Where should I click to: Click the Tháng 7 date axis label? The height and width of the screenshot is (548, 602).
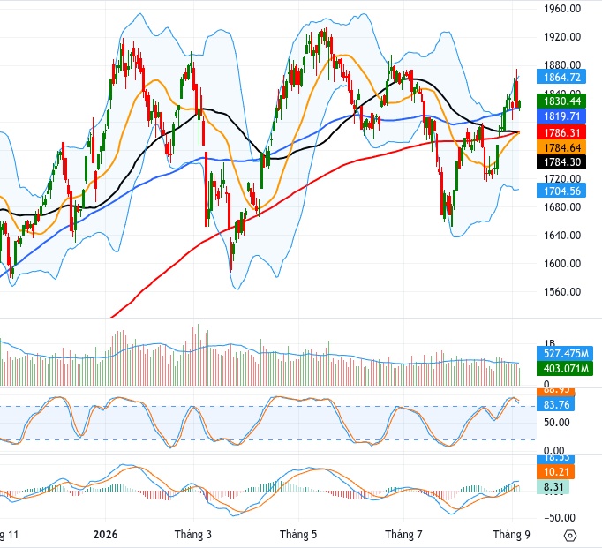(x=403, y=534)
